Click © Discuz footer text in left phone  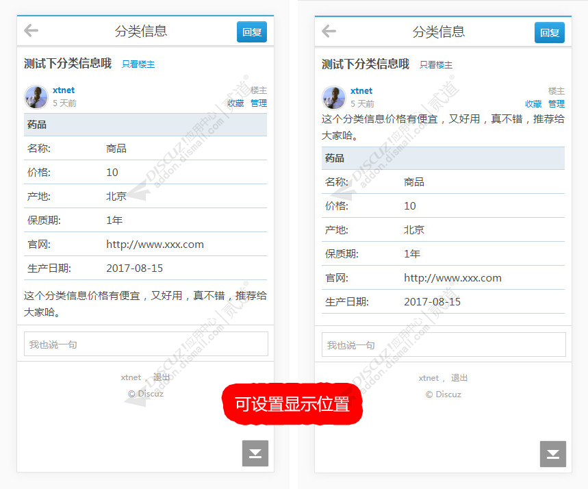pyautogui.click(x=146, y=394)
